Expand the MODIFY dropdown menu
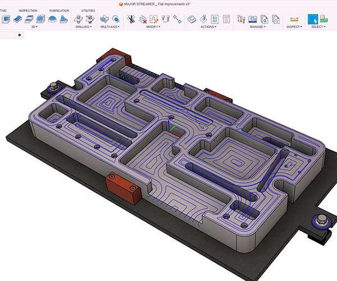The image size is (337, 281). [153, 26]
